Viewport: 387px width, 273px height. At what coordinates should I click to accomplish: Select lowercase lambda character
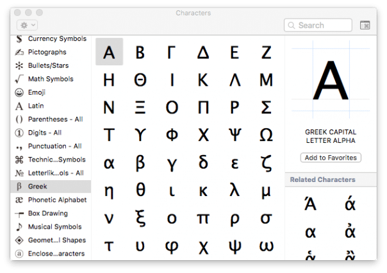click(x=235, y=190)
